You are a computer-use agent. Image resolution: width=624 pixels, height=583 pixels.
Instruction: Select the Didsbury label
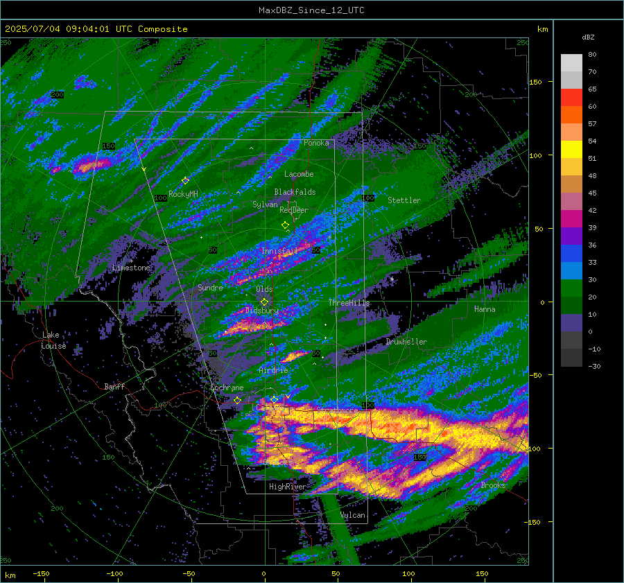pyautogui.click(x=262, y=311)
